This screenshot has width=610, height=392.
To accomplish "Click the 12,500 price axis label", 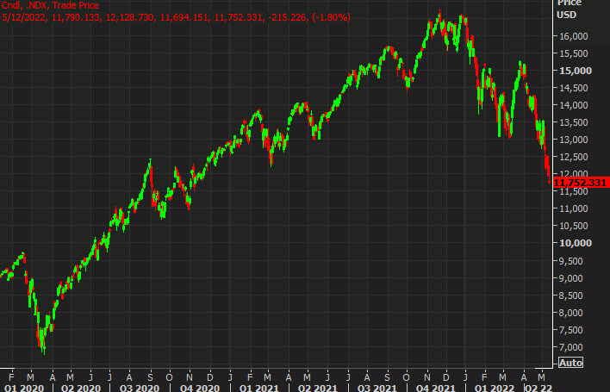I will [574, 157].
